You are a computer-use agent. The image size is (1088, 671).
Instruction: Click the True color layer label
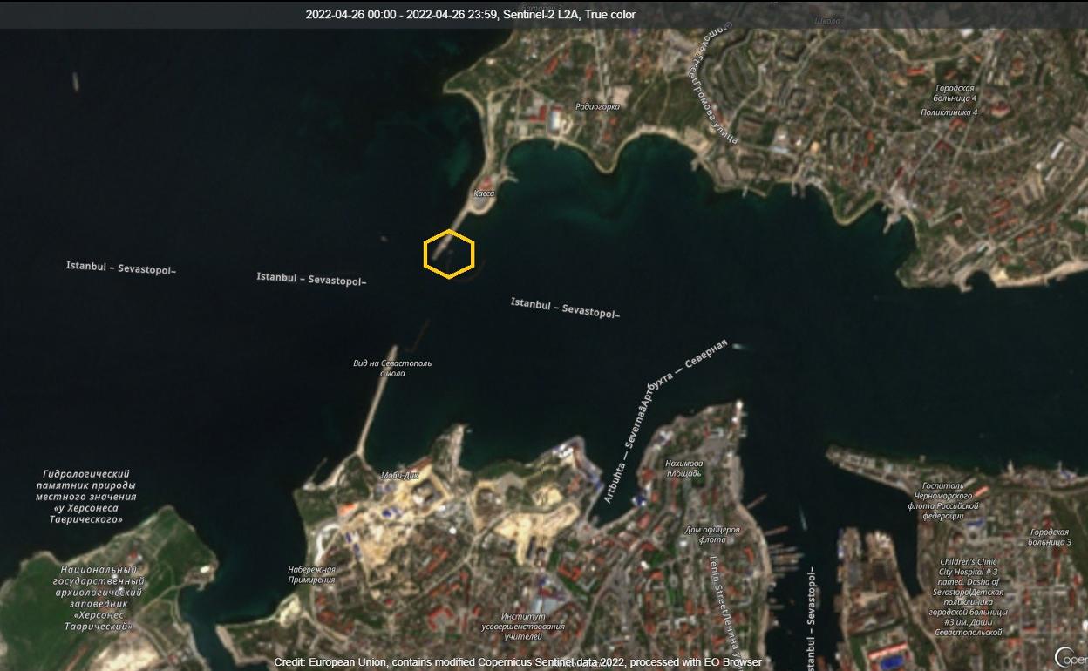coord(610,15)
